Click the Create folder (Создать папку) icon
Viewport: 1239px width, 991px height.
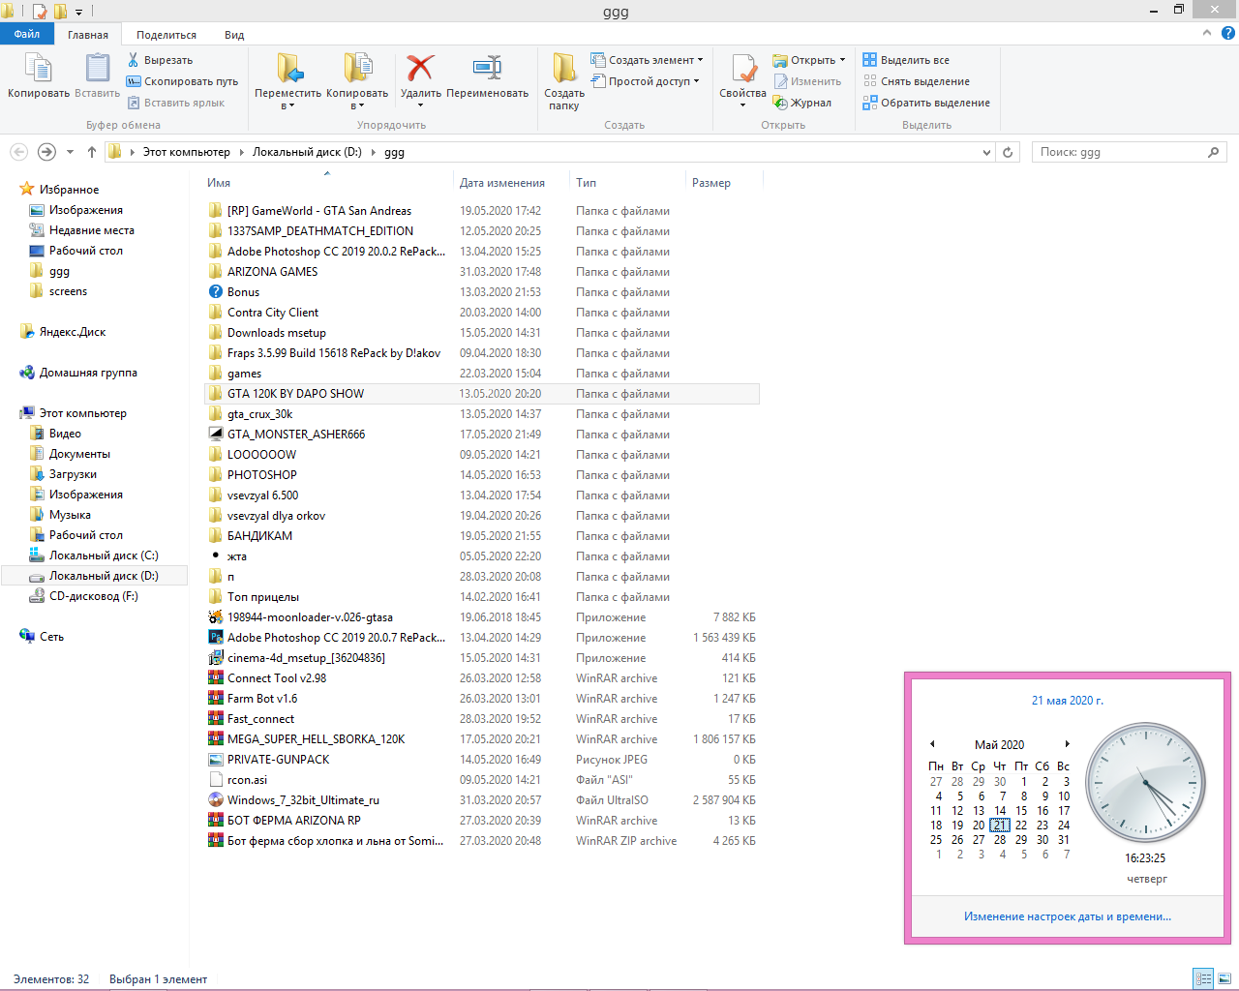point(563,69)
